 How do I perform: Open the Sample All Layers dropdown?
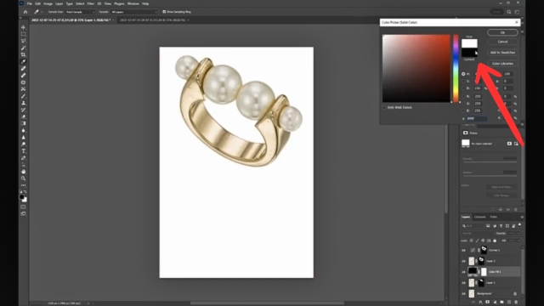click(x=134, y=12)
